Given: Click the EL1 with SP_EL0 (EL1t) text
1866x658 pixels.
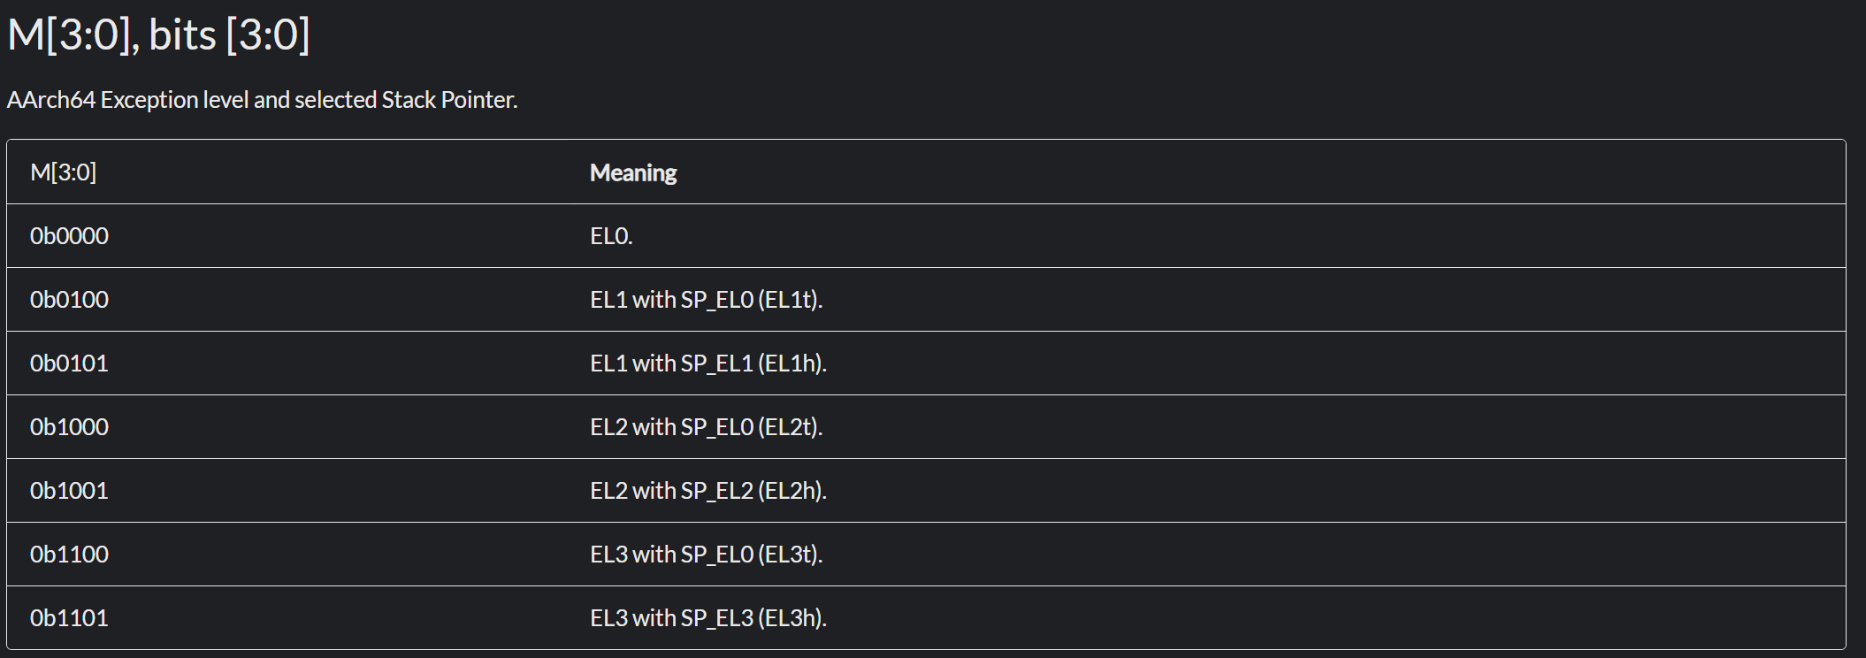Looking at the screenshot, I should point(706,300).
